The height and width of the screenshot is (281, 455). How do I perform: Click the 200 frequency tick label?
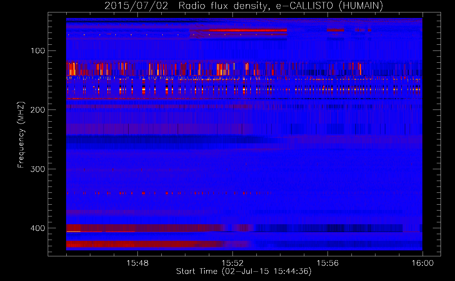[38, 110]
